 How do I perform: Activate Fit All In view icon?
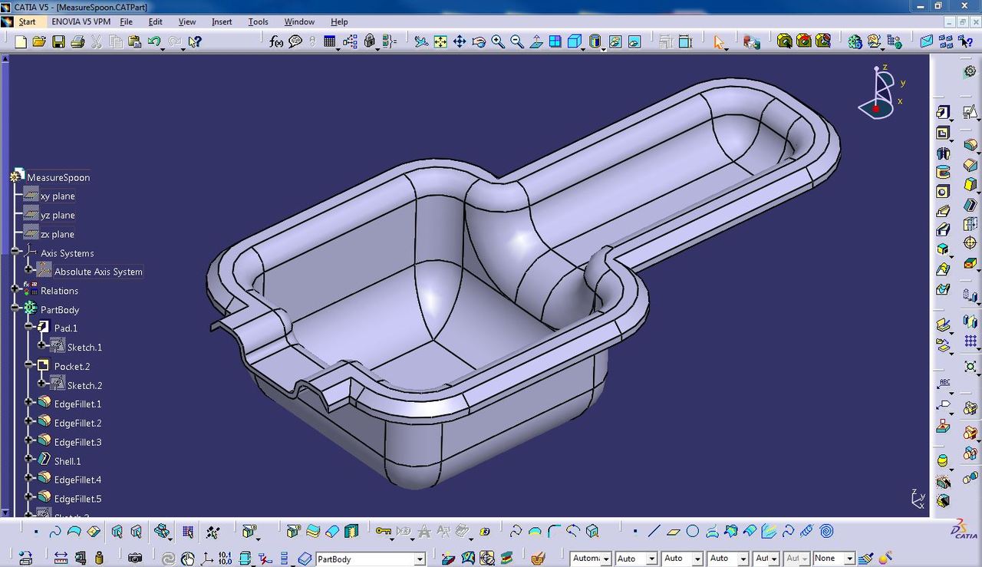tap(440, 41)
